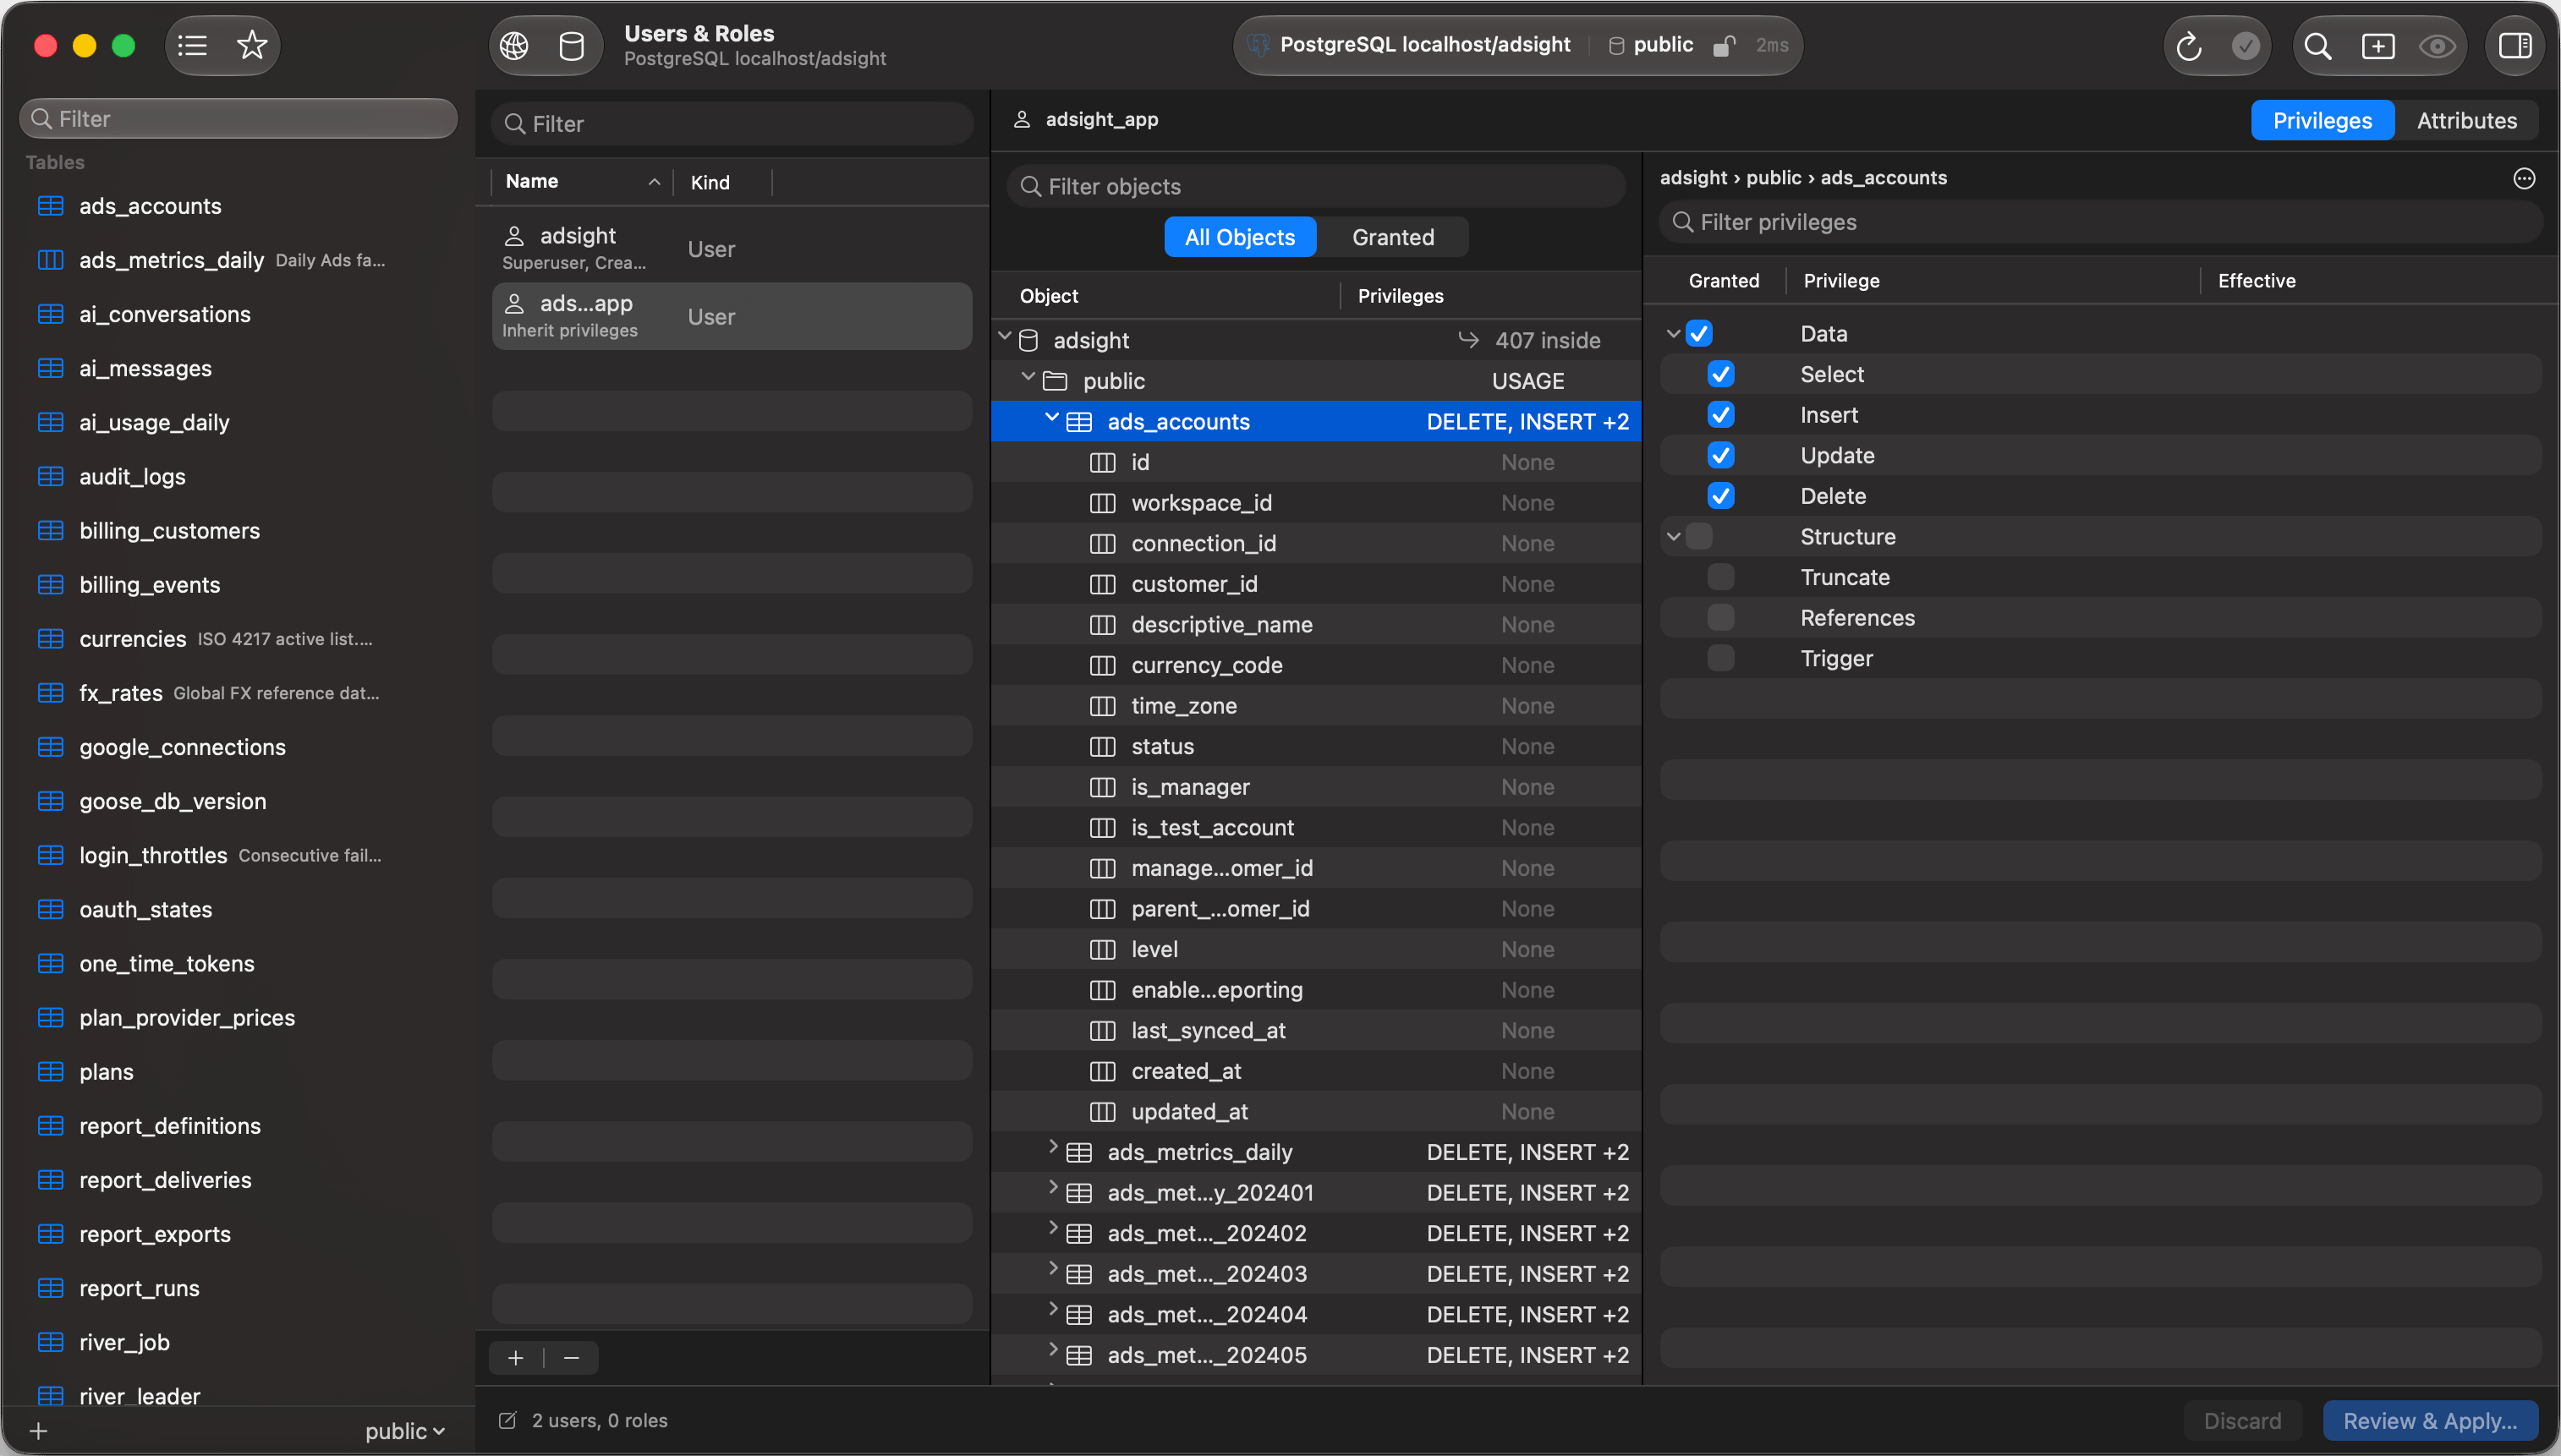Switch to the Privileges tab
The image size is (2561, 1456).
tap(2322, 120)
